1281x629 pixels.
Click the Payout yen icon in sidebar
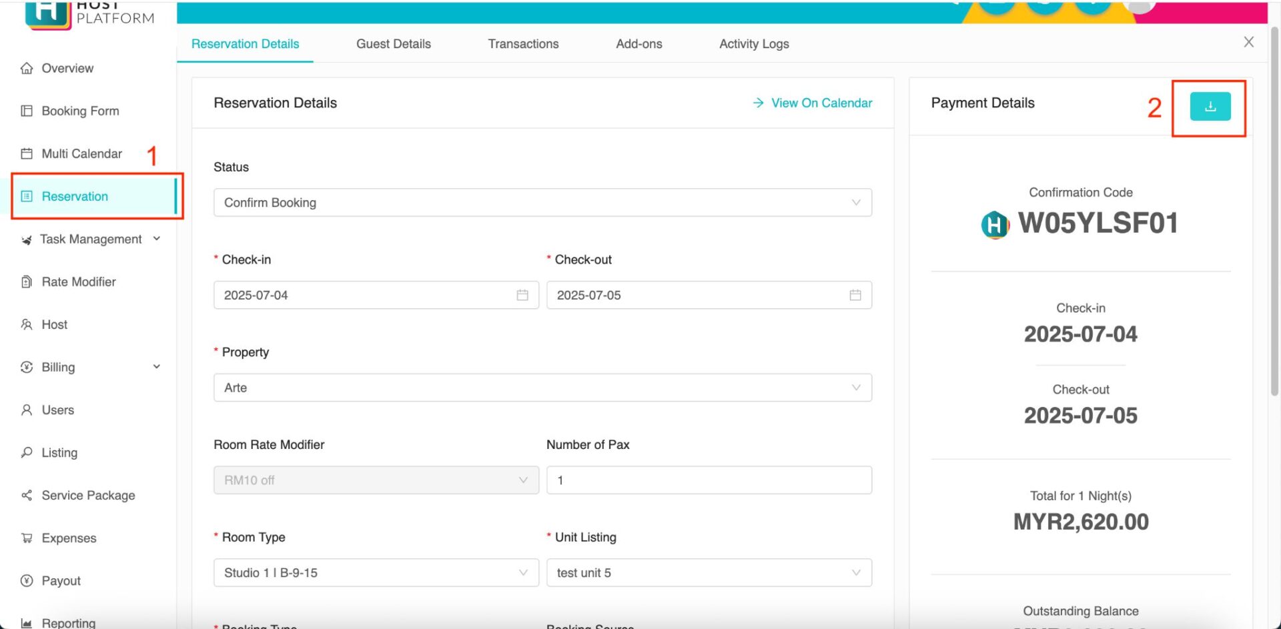pyautogui.click(x=27, y=580)
